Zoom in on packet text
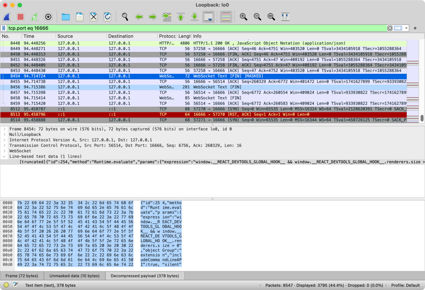425x290 pixels. 243,17
